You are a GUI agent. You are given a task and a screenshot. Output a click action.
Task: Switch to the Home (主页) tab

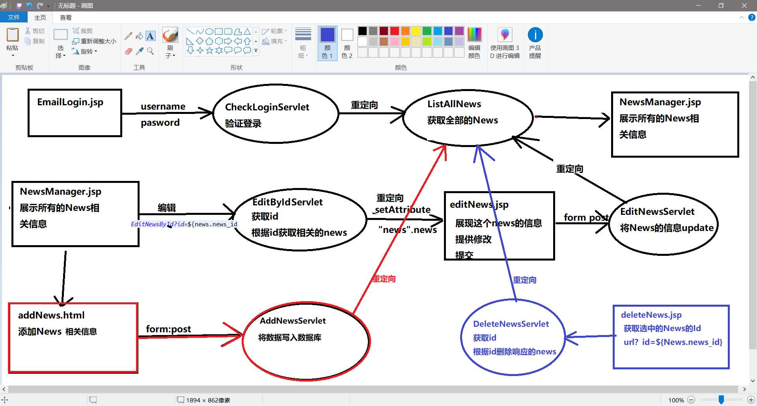[x=40, y=17]
